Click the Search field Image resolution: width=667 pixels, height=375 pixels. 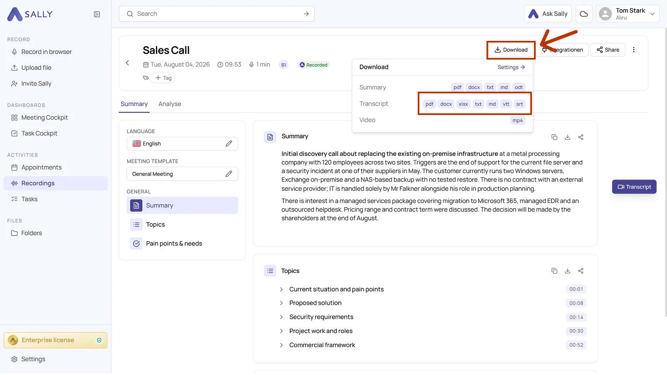tap(217, 14)
